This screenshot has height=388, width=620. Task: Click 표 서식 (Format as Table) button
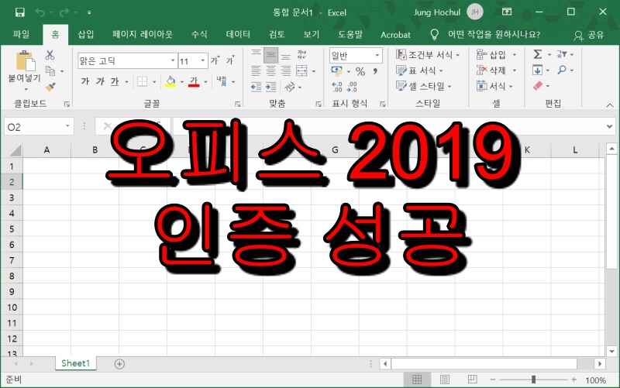click(x=419, y=70)
